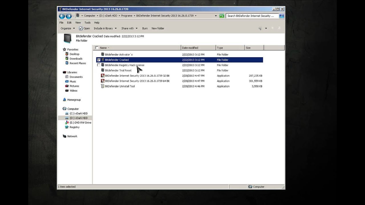The height and width of the screenshot is (205, 365).
Task: Open the view options dropdown arrow
Action: click(x=266, y=28)
